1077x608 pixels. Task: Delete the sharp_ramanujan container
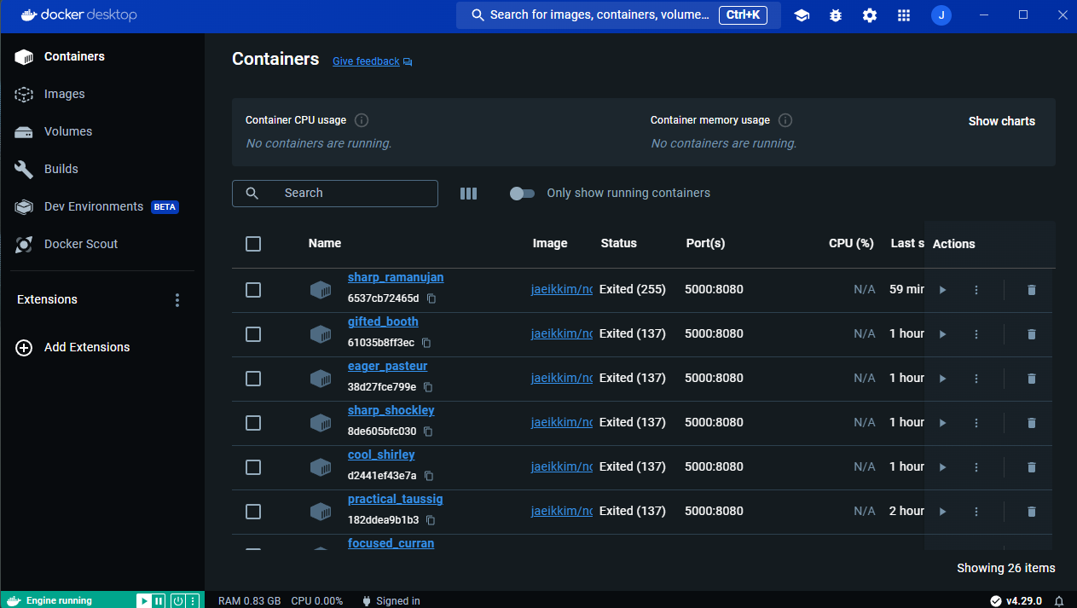pyautogui.click(x=1031, y=290)
